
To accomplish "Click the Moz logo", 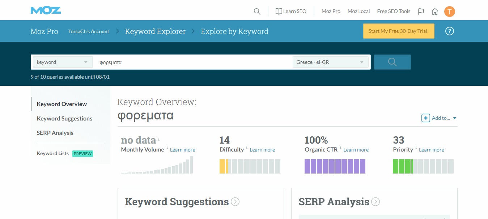I will pos(46,10).
